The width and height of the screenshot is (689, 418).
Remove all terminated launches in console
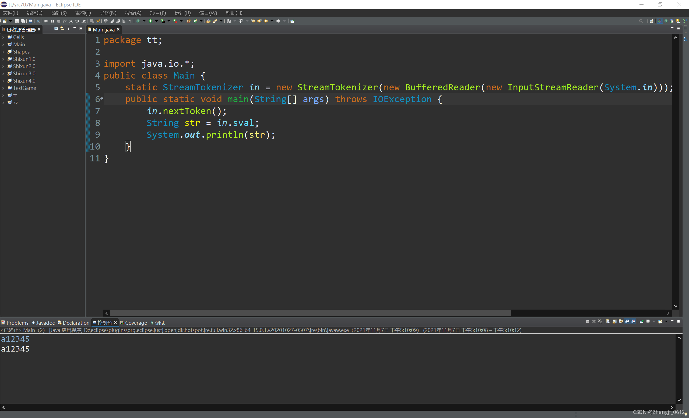pos(600,322)
